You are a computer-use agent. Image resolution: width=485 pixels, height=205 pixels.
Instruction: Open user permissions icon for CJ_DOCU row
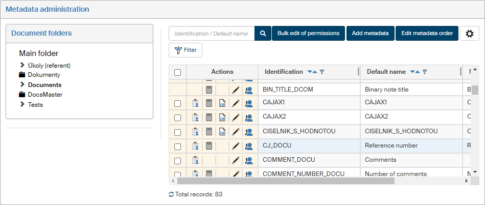click(249, 147)
